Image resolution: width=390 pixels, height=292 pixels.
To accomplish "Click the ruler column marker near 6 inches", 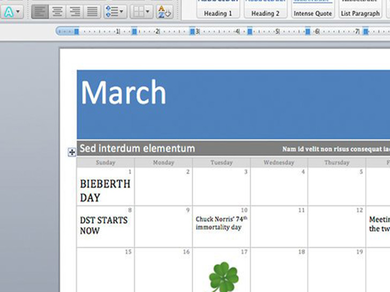I will [x=307, y=32].
